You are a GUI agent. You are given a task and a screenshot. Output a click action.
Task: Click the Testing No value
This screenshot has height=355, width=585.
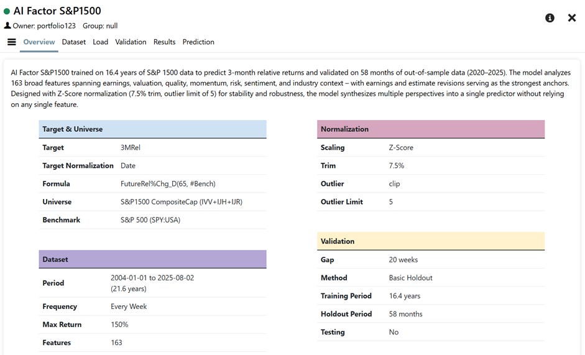[394, 332]
